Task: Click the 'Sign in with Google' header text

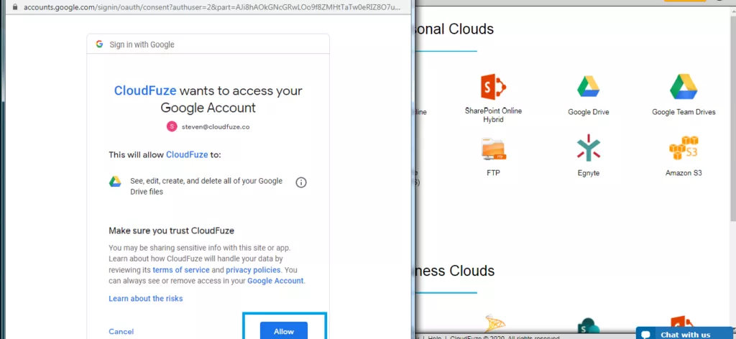Action: coord(142,45)
